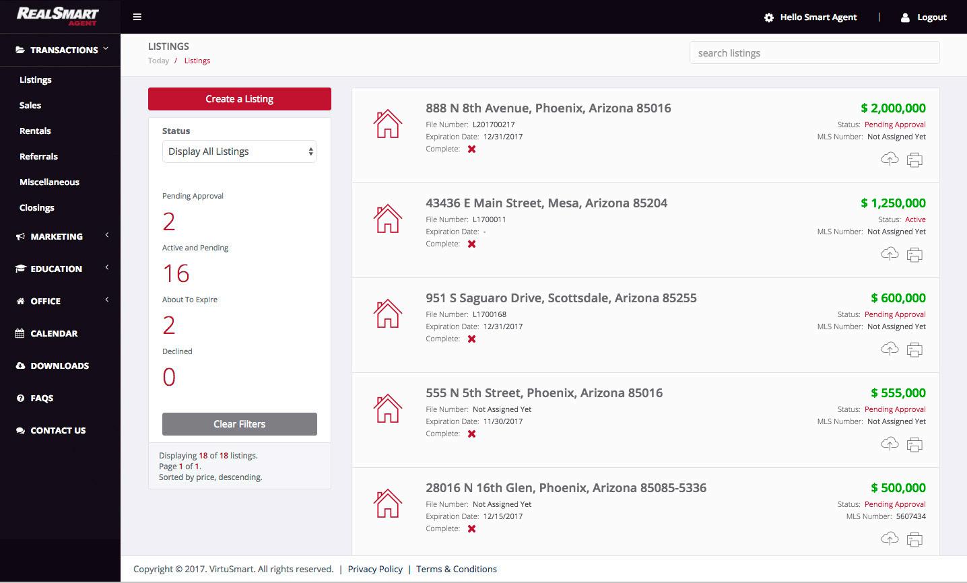Click the Contact Us chat icon
Image resolution: width=967 pixels, height=583 pixels.
click(x=20, y=430)
